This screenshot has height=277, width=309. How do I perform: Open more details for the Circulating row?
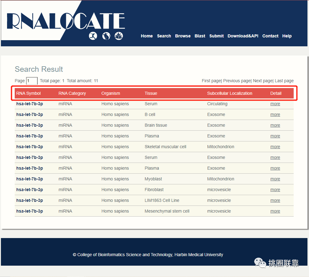275,104
